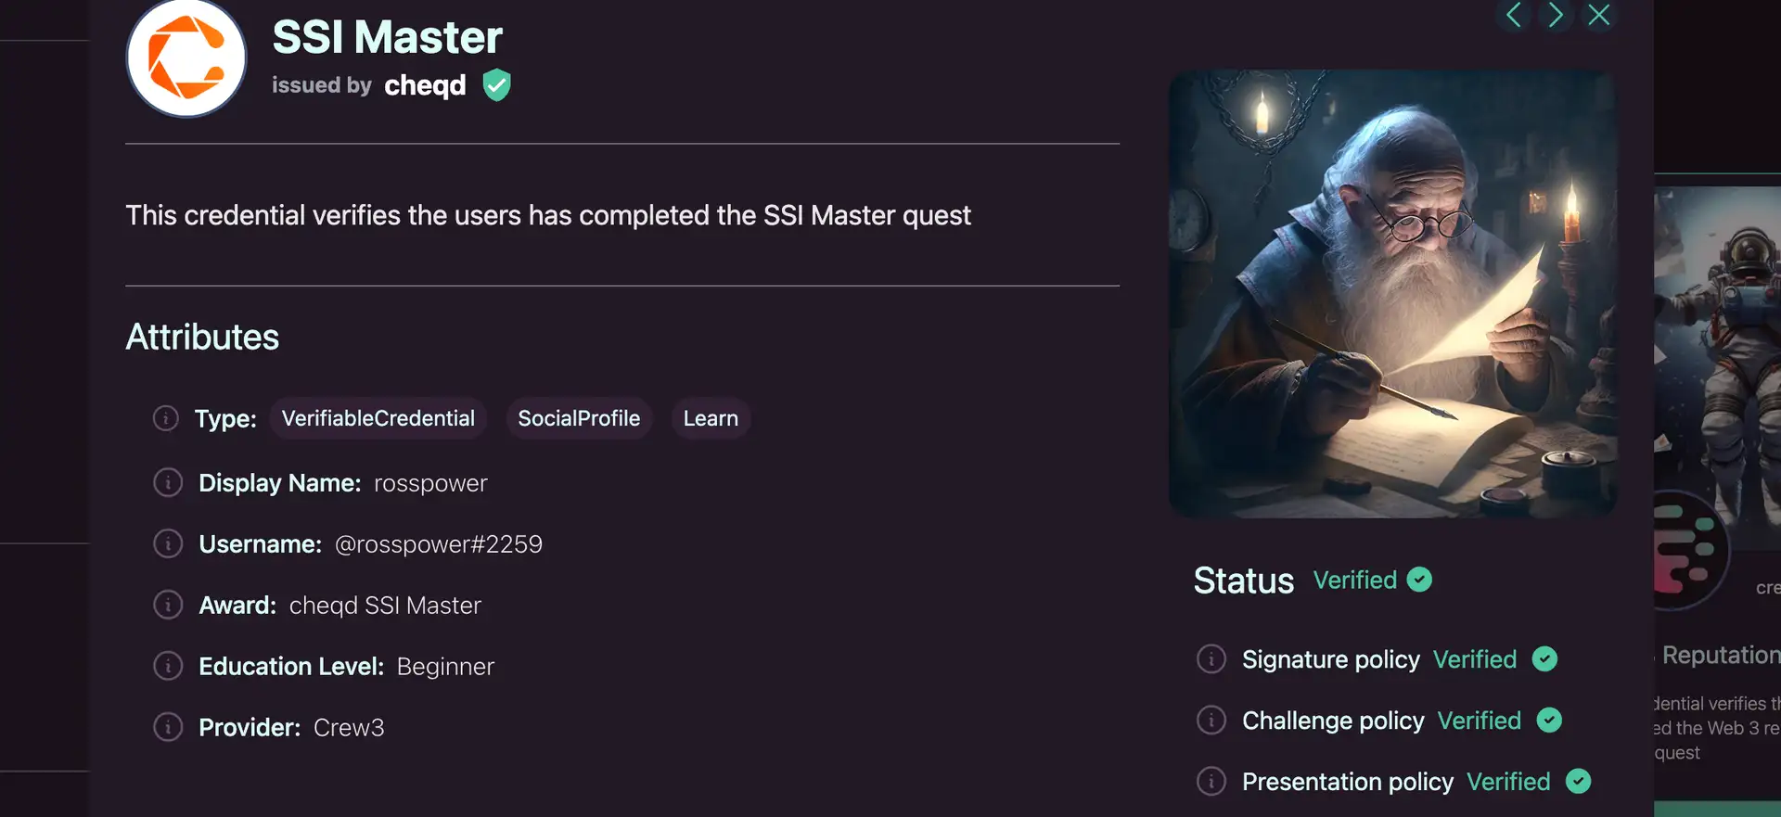Click the cheqd verified shield badge

point(497,85)
